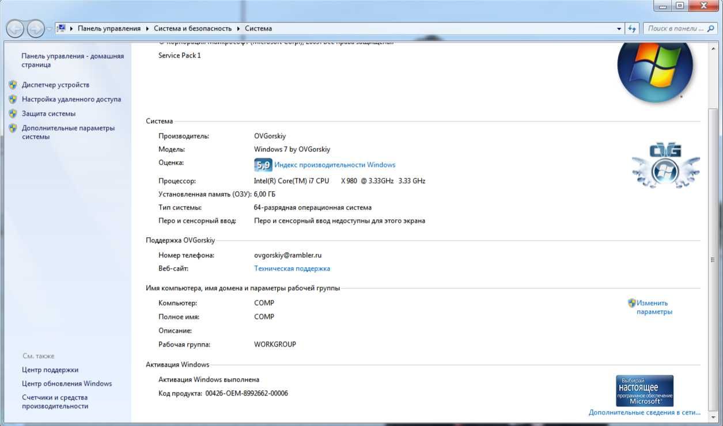This screenshot has width=723, height=426.
Task: Click the processor value Intel Core i7
Action: point(339,181)
